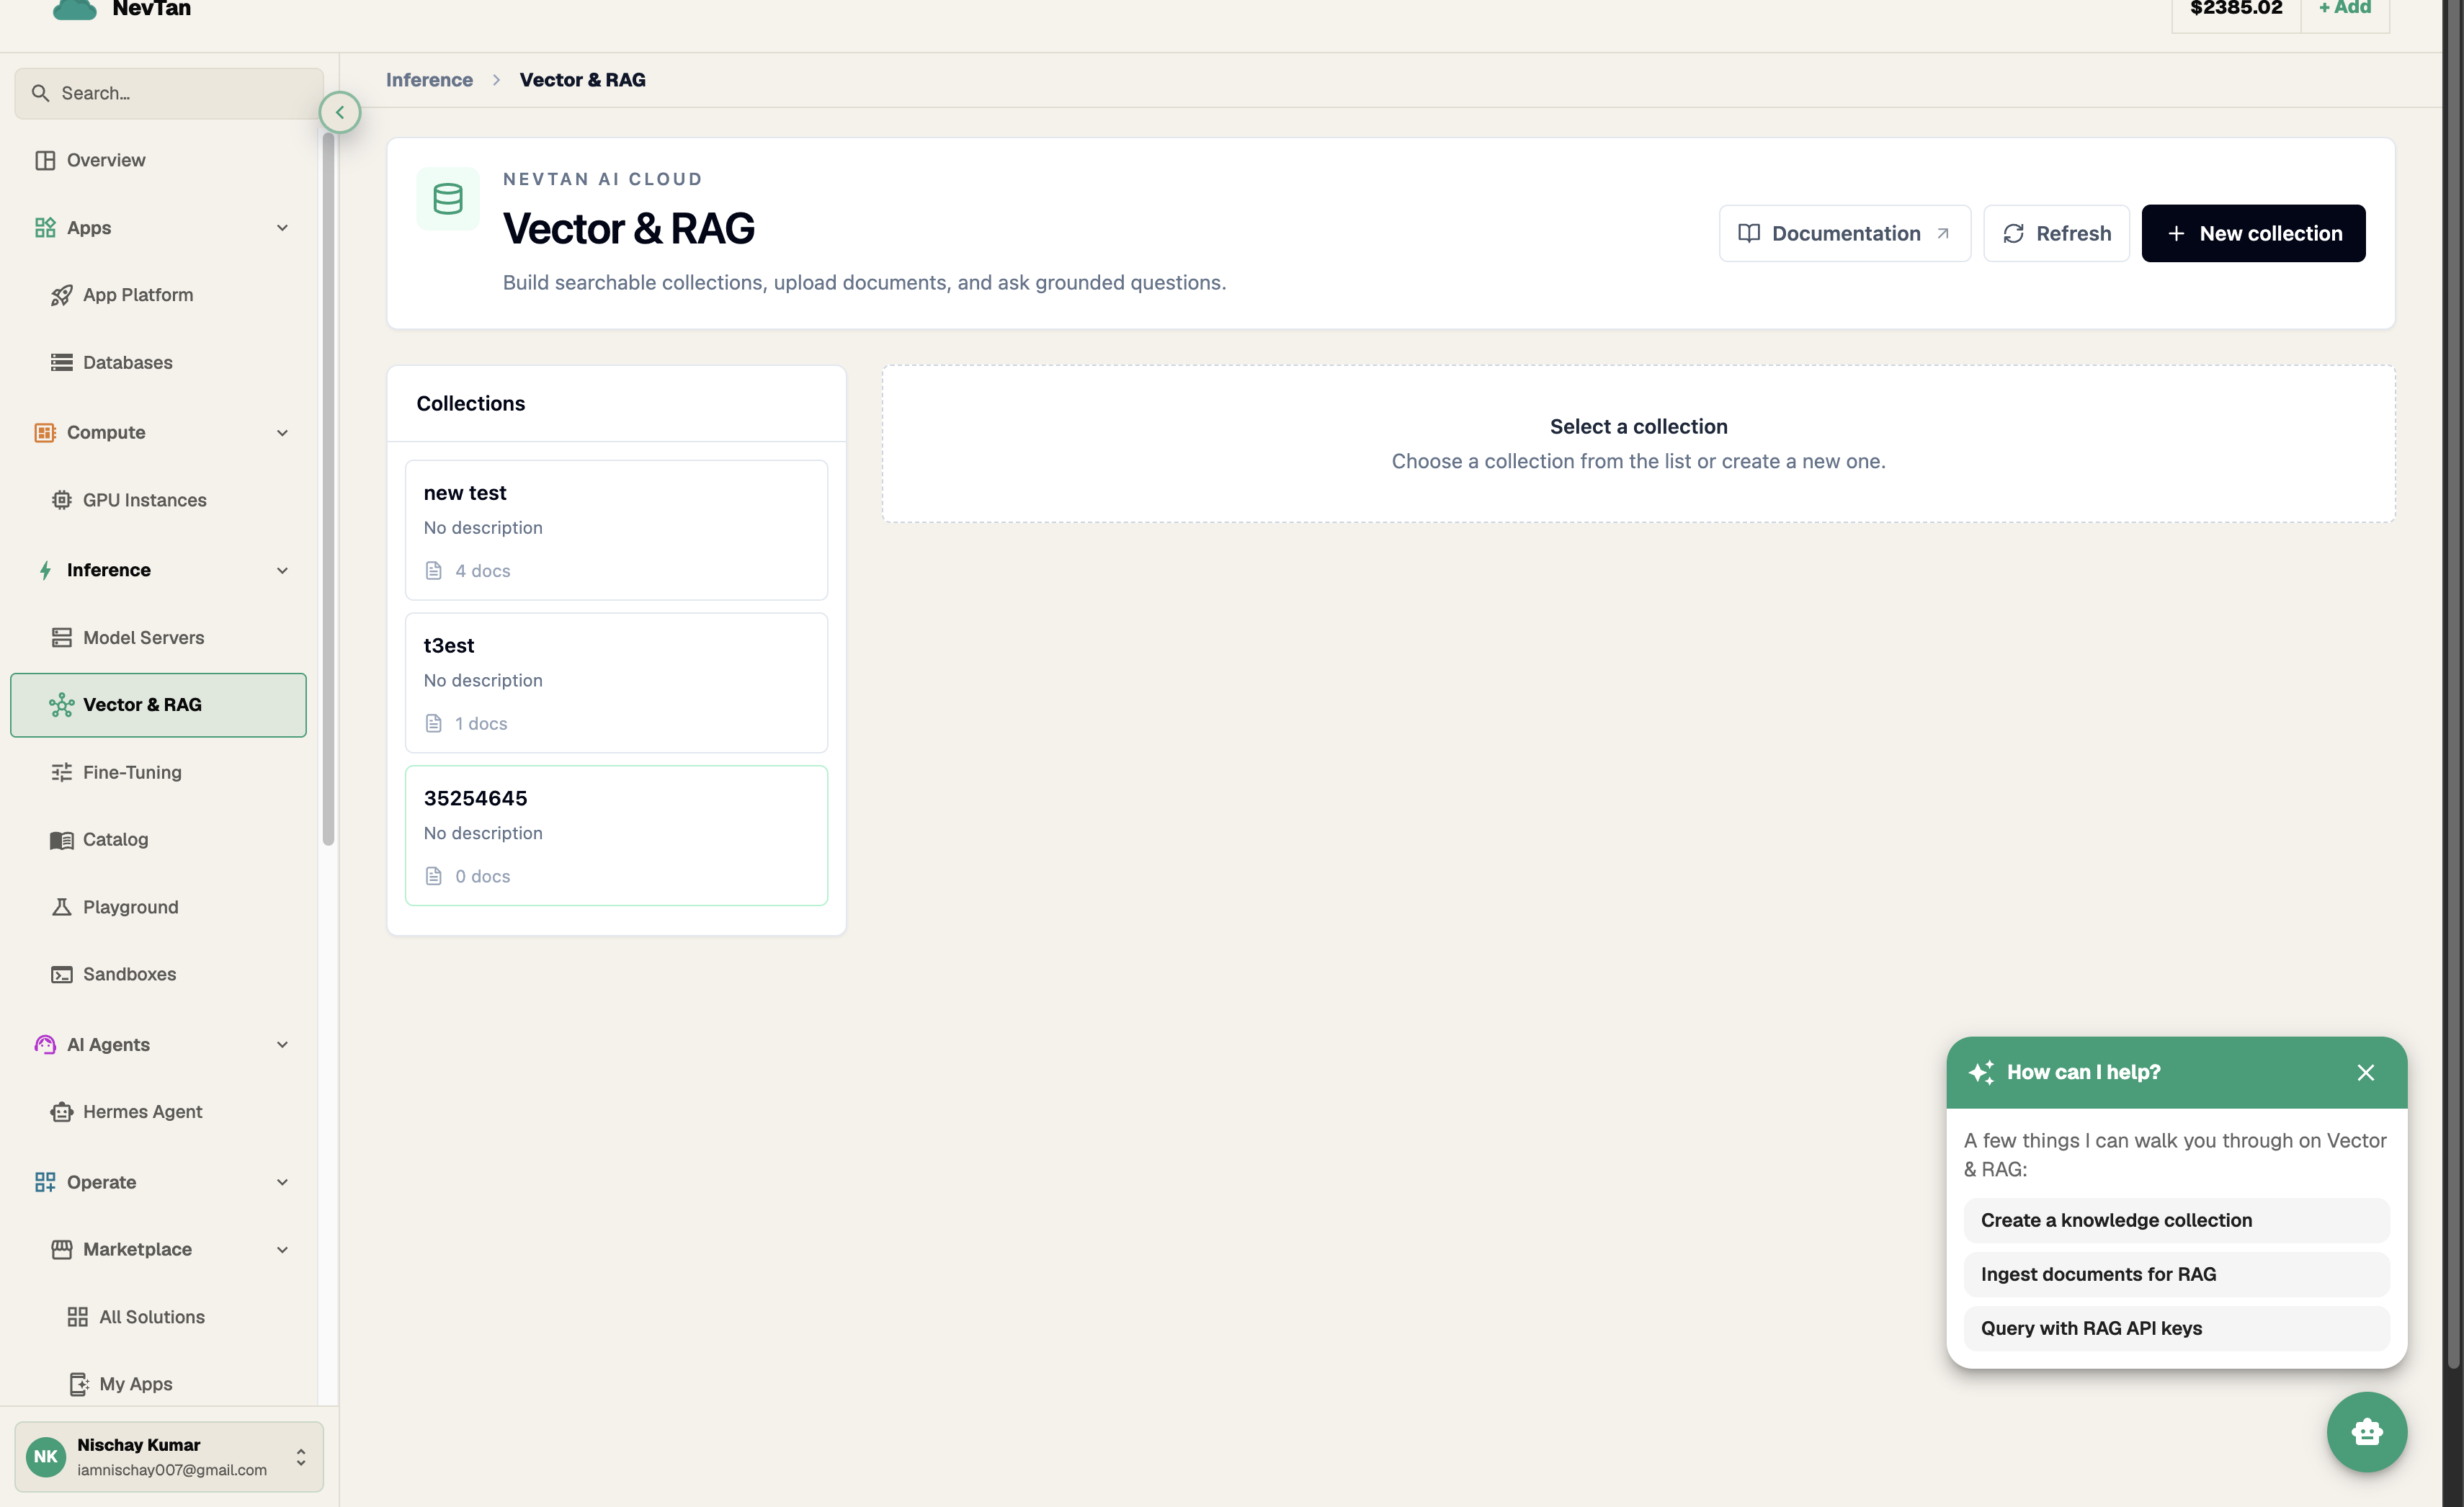Collapse the Marketplace section chevron
Image resolution: width=2464 pixels, height=1507 pixels.
click(x=282, y=1249)
